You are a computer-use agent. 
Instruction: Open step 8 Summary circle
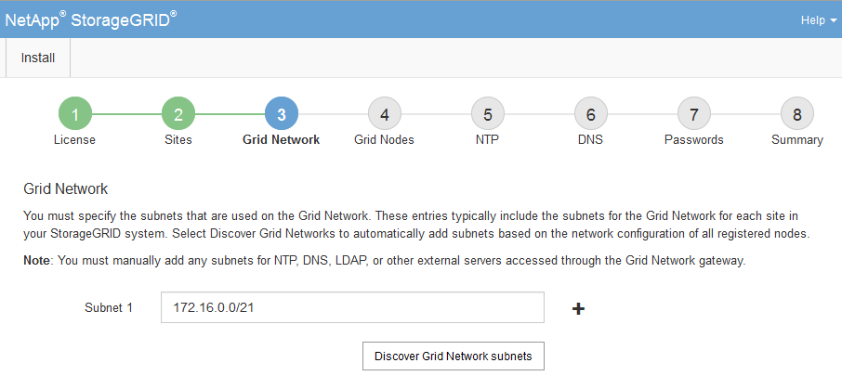coord(796,114)
